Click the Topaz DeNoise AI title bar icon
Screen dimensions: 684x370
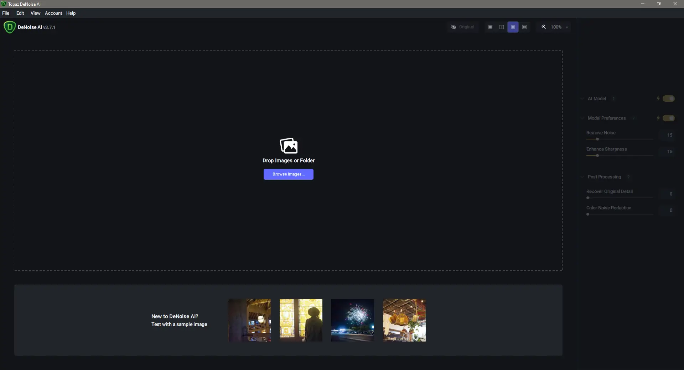click(x=4, y=4)
